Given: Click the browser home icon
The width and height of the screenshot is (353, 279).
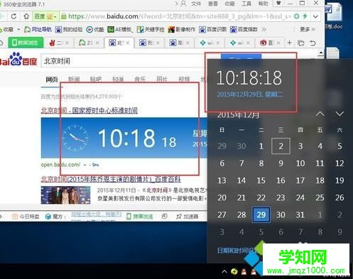Looking at the screenshot, I should point(26,16).
